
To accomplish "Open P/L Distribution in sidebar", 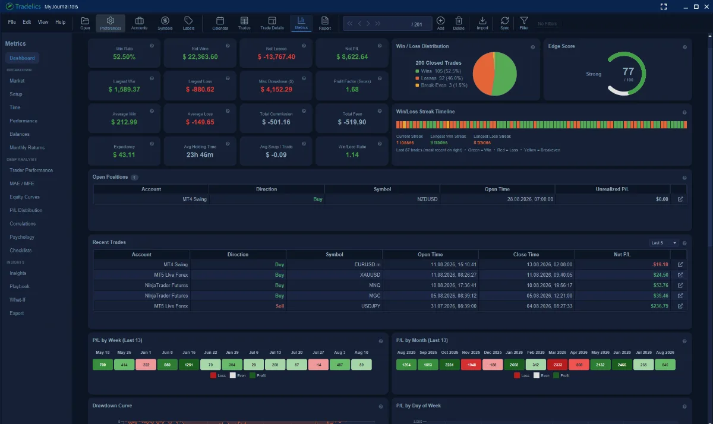I will pyautogui.click(x=26, y=210).
